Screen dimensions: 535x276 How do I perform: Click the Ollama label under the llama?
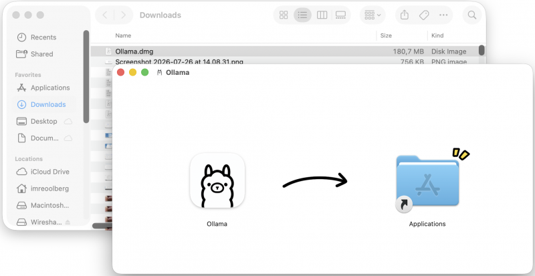[x=217, y=224]
